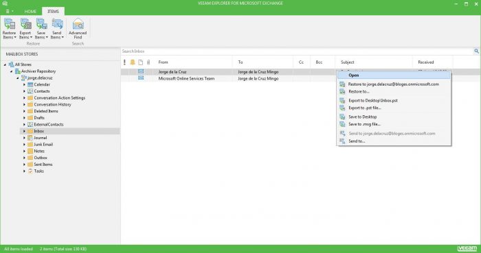Click the Archiver Repository database icon

click(x=18, y=71)
